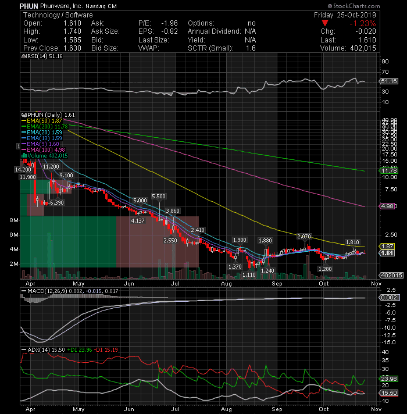Click the Friday 25-Oct-2019 date
This screenshot has width=407, height=414.
pos(345,15)
